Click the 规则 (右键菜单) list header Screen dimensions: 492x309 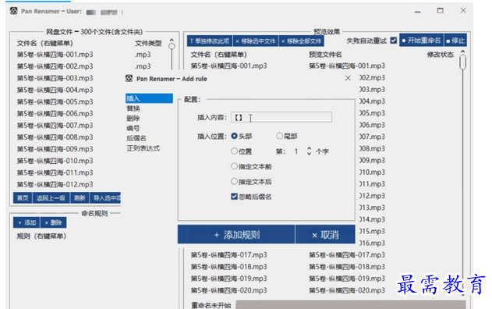pyautogui.click(x=41, y=236)
